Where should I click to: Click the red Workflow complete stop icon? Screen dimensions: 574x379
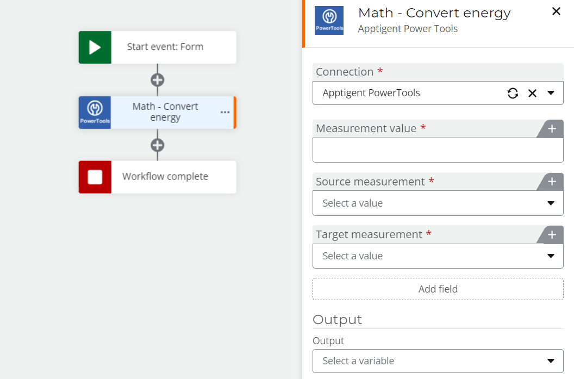pyautogui.click(x=95, y=177)
